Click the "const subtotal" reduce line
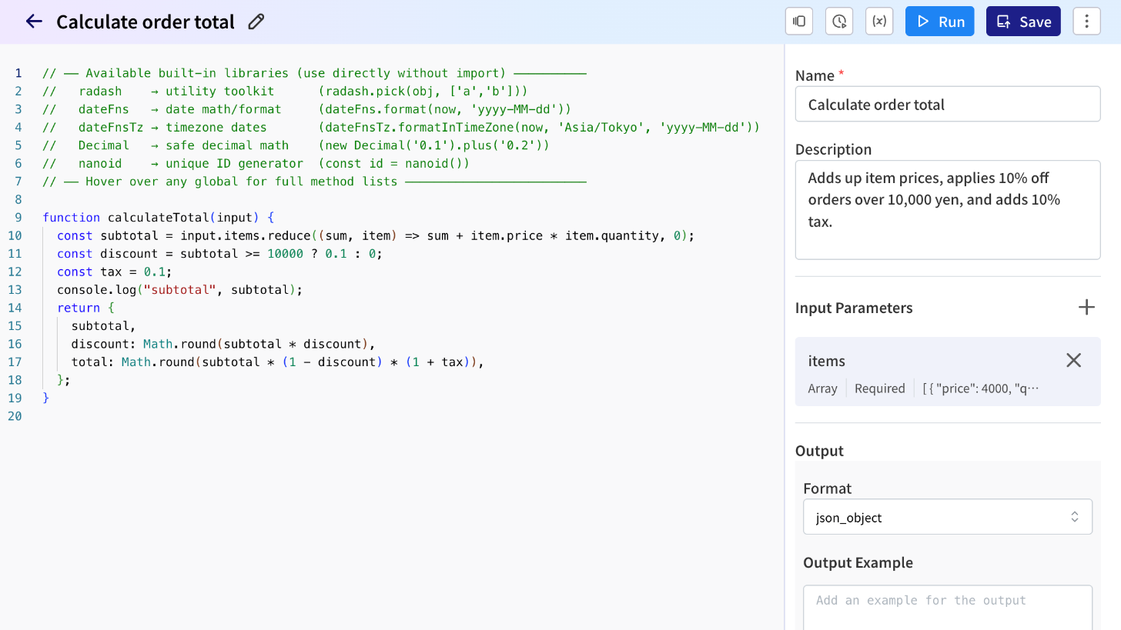Screen dimensions: 1121x630 click(376, 235)
